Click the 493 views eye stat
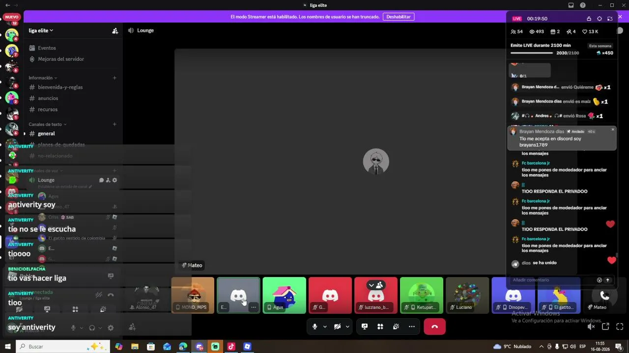 tap(537, 32)
